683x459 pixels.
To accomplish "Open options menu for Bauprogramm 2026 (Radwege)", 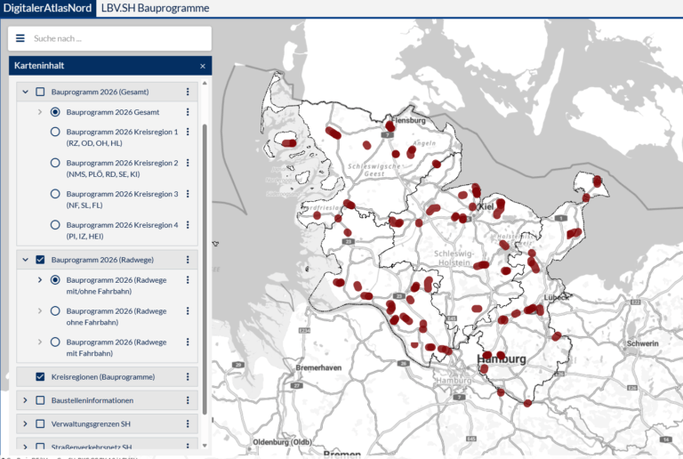I will click(188, 260).
